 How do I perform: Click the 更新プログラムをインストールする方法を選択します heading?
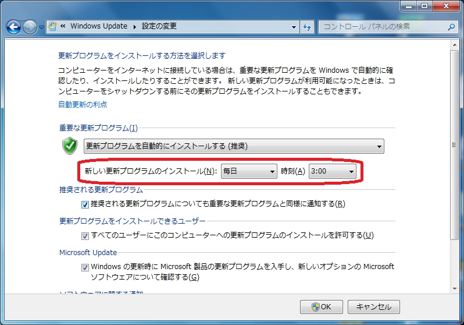click(x=142, y=55)
